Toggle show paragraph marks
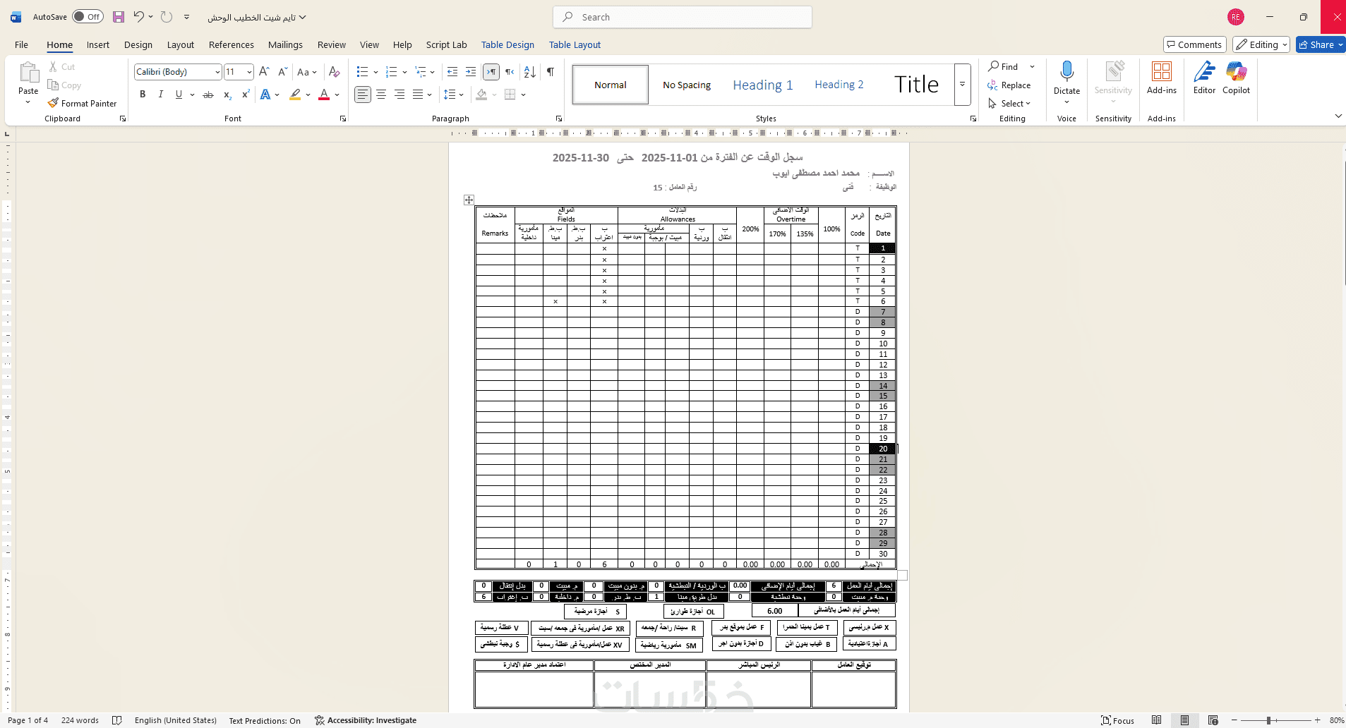 [551, 72]
